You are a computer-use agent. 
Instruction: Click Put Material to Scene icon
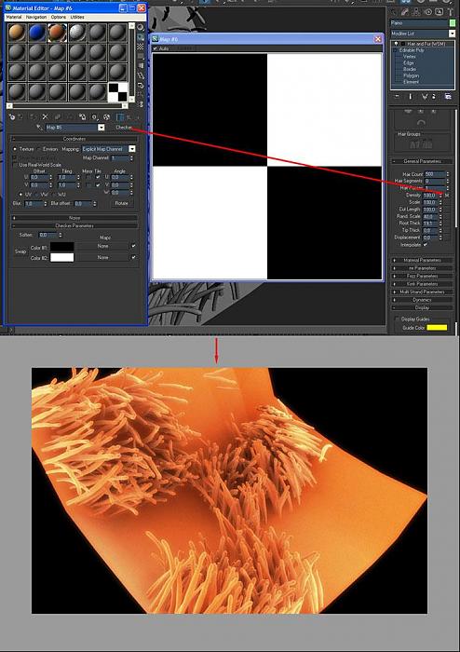20,117
